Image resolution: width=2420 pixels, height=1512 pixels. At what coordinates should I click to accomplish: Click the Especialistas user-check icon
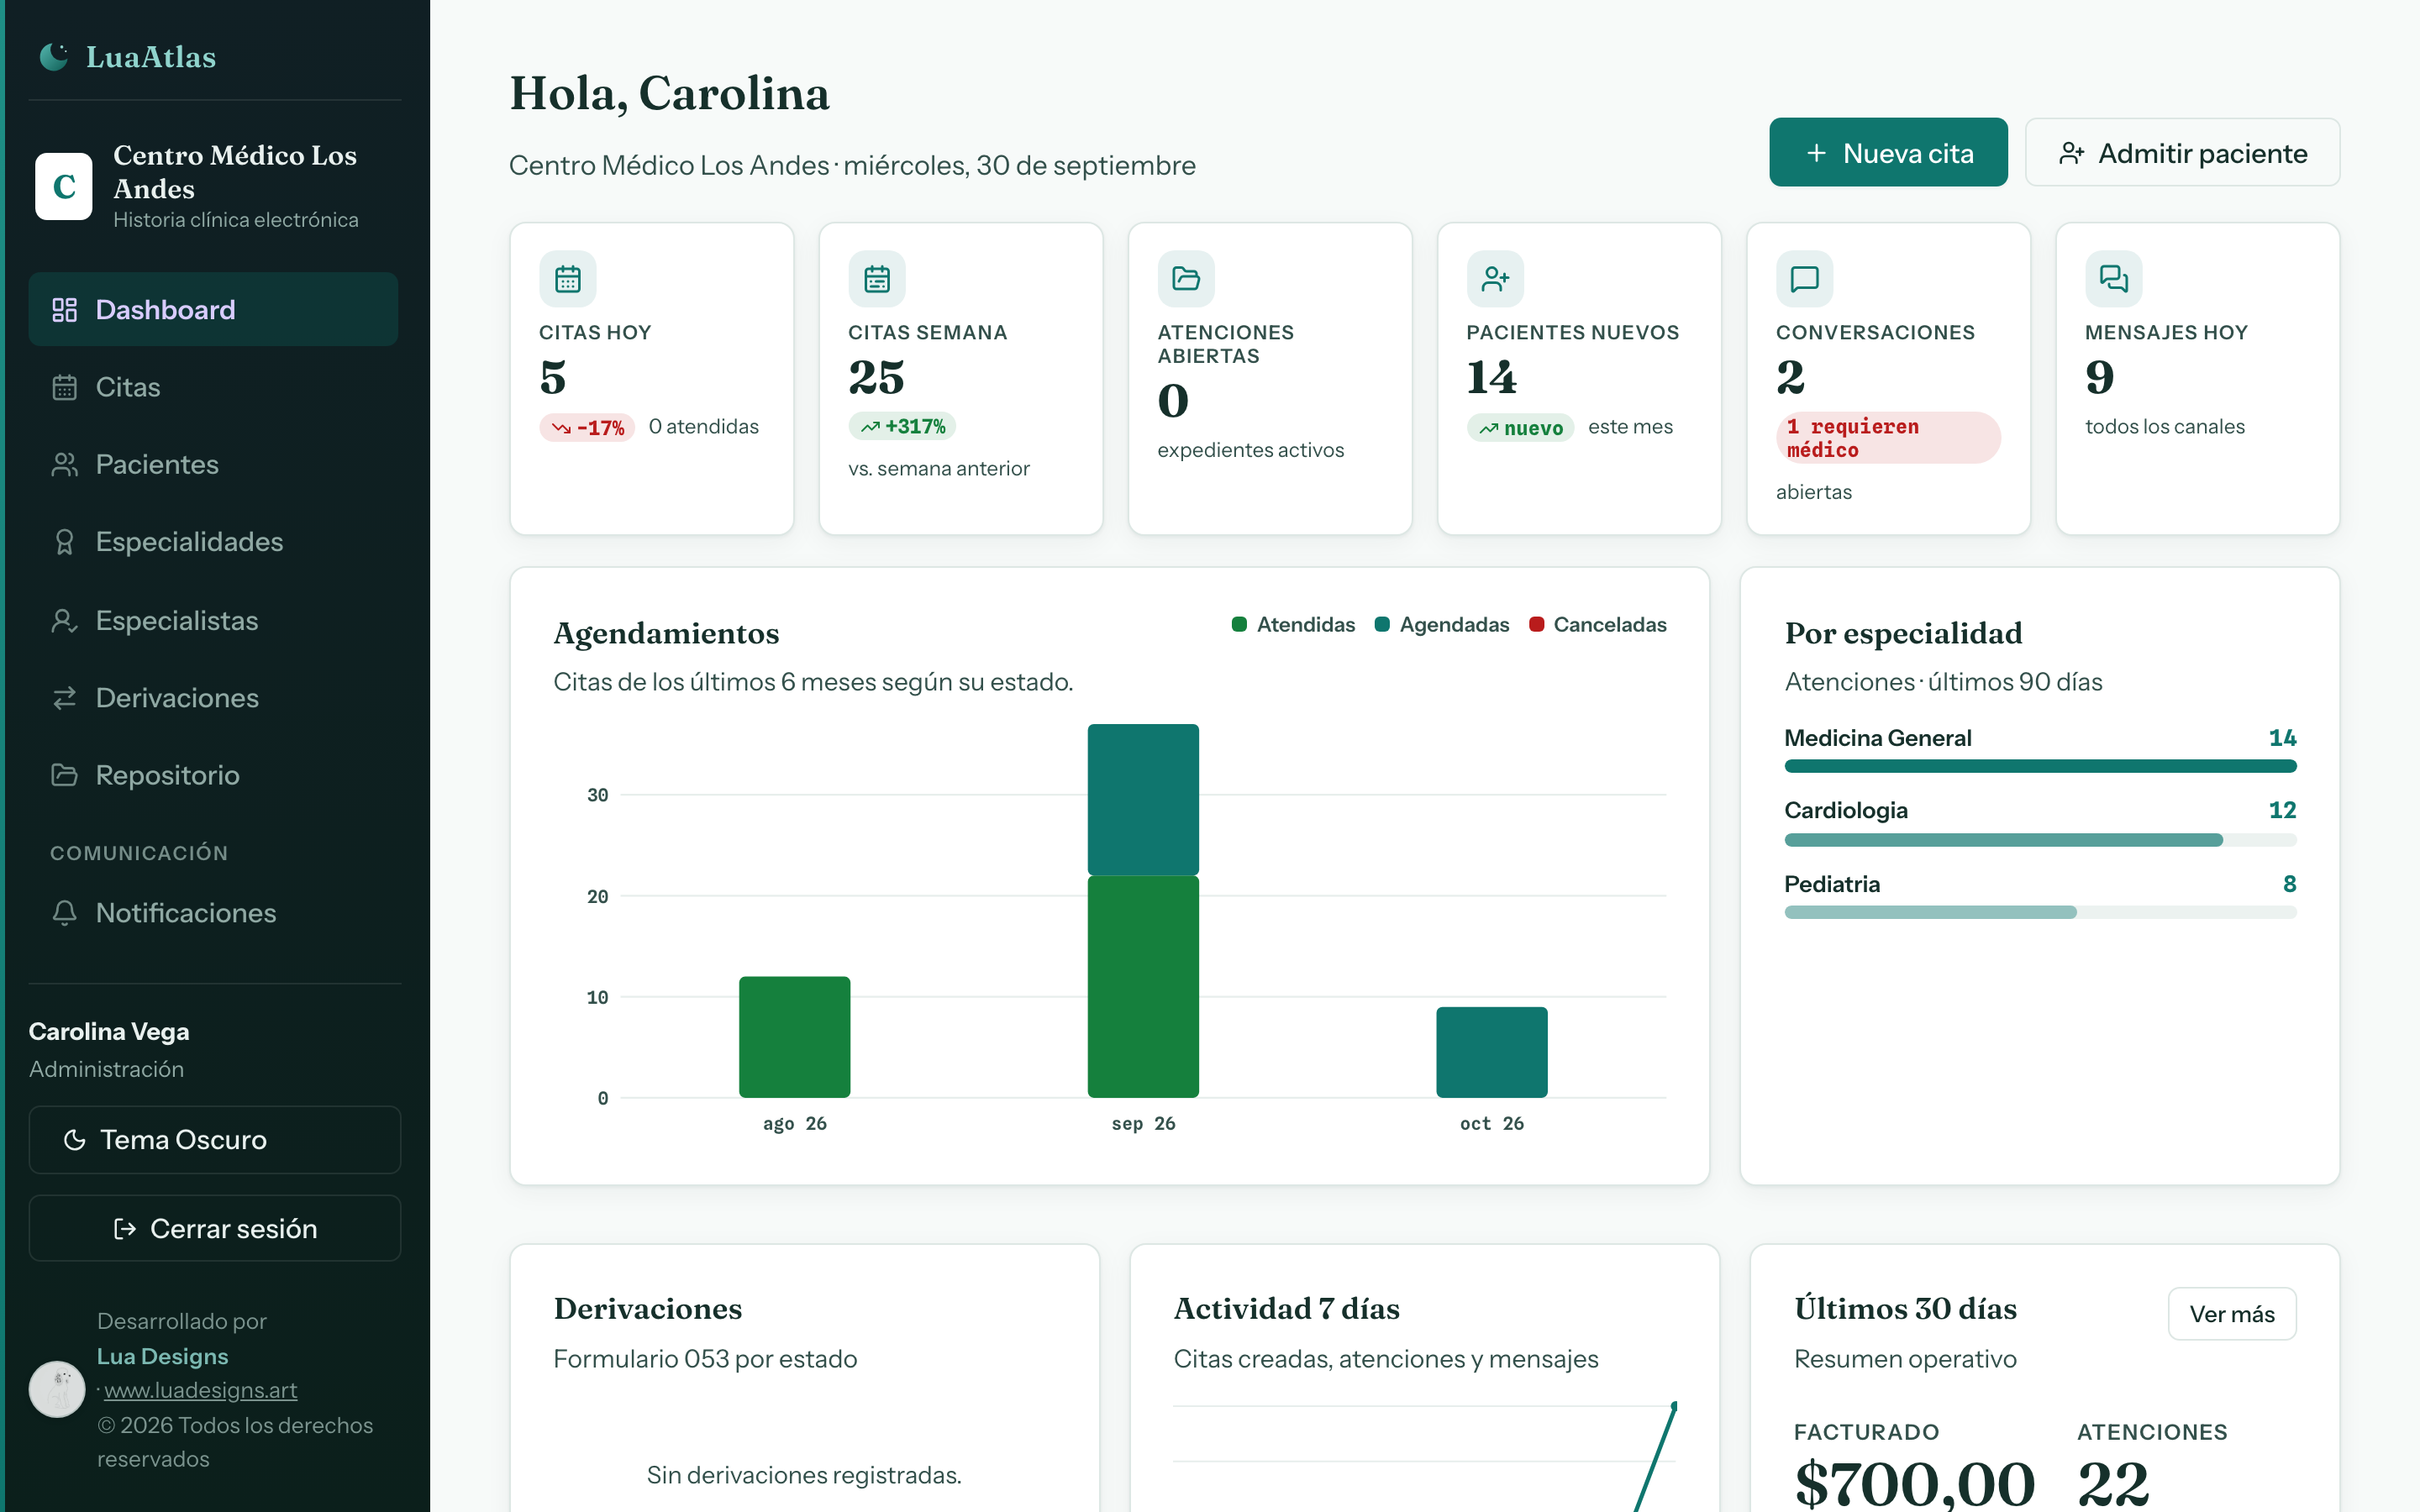65,621
